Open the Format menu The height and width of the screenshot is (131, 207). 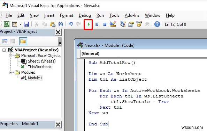click(67, 15)
